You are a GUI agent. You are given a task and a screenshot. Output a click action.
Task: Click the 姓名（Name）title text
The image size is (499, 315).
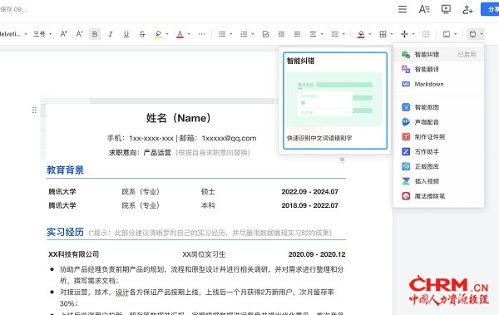(179, 118)
